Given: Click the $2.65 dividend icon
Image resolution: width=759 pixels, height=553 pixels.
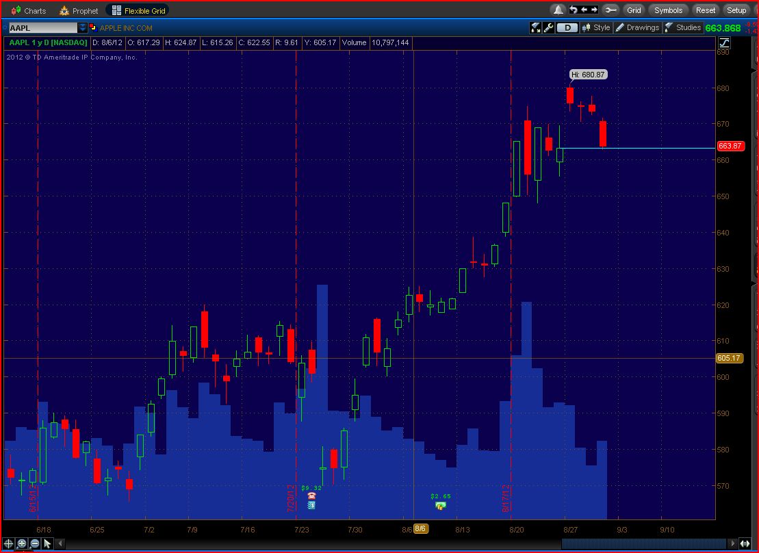Looking at the screenshot, I should coord(441,506).
